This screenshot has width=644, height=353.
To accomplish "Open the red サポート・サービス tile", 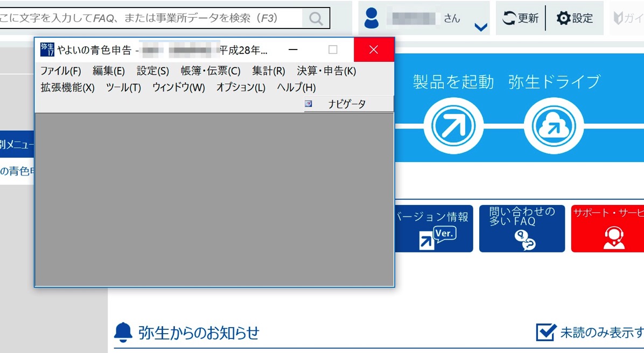I will coord(607,229).
